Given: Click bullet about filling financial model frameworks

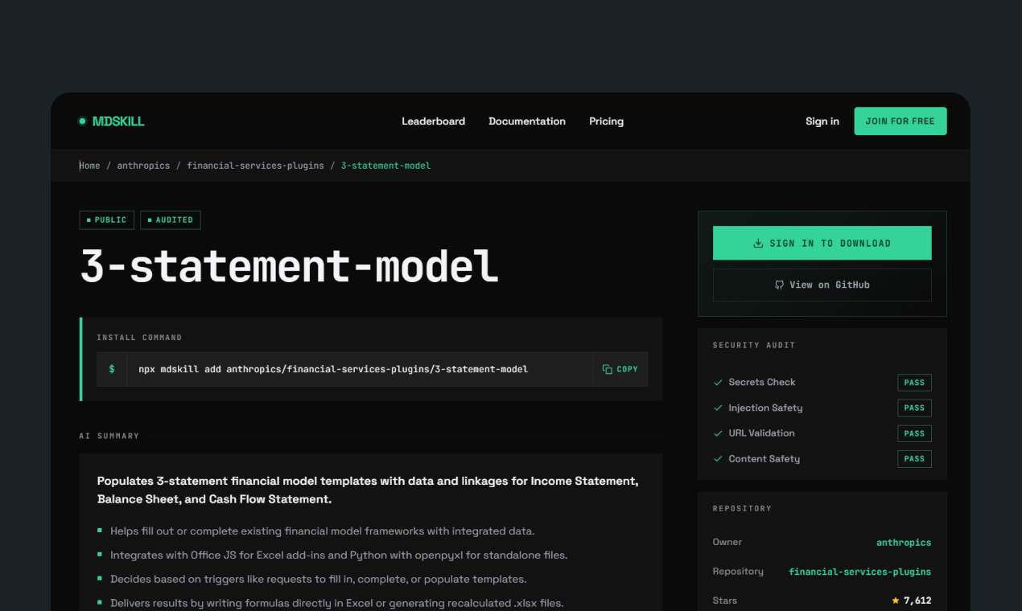Looking at the screenshot, I should point(323,531).
